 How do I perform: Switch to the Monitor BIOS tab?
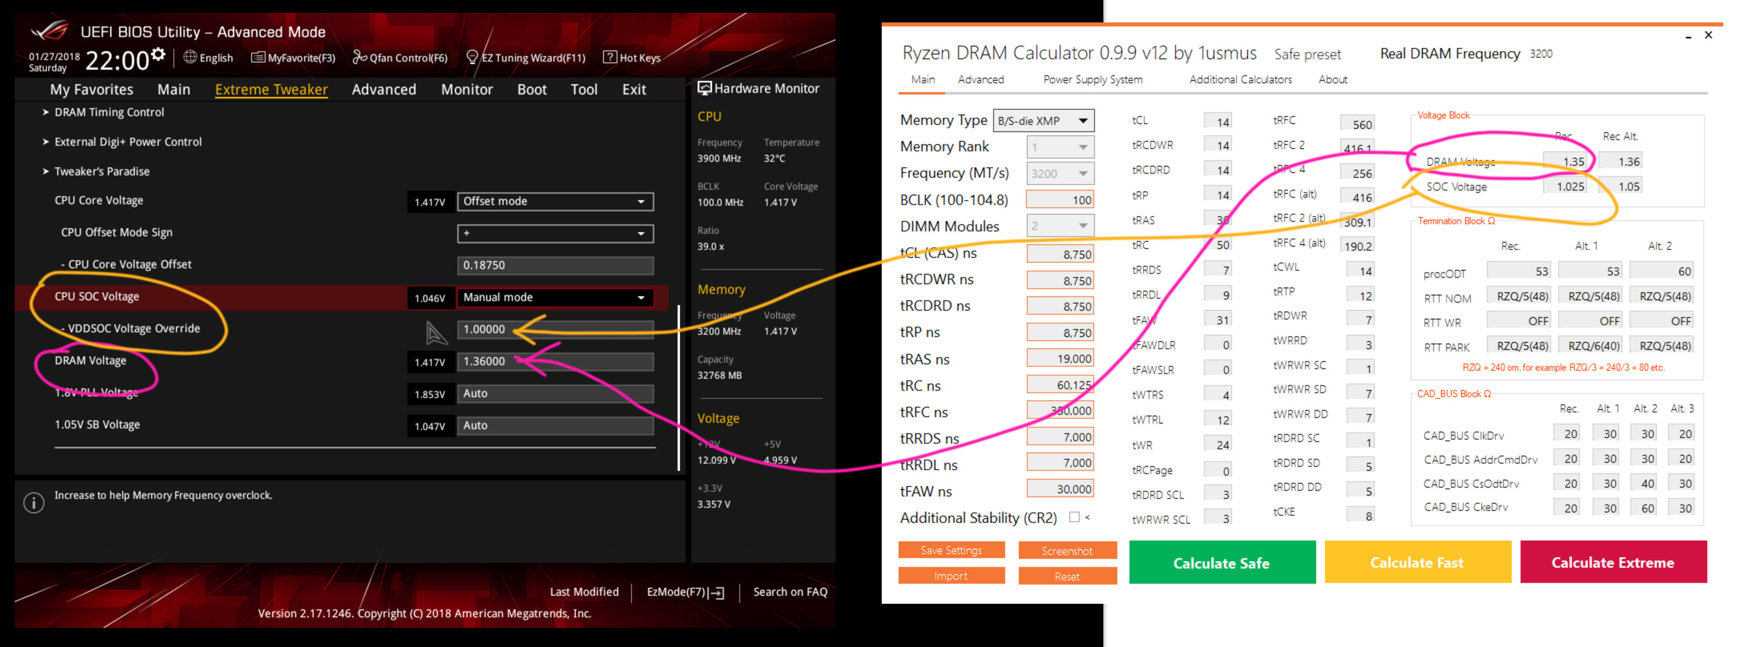(x=467, y=89)
